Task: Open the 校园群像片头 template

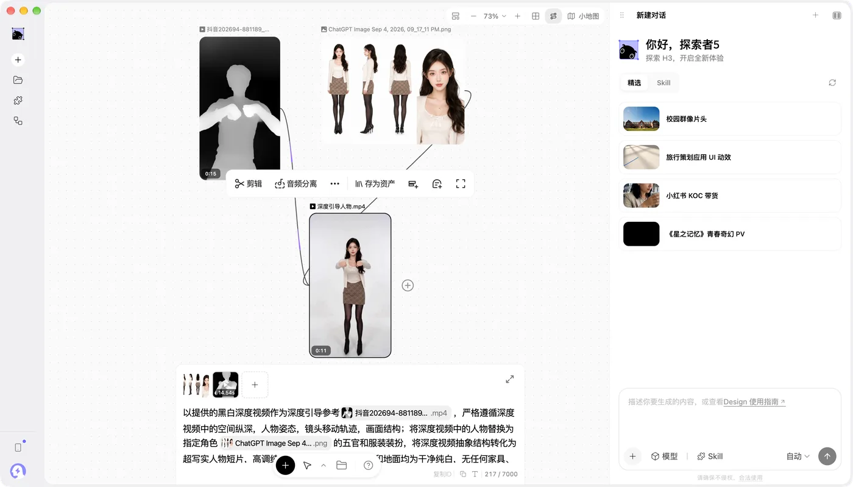Action: coord(730,119)
